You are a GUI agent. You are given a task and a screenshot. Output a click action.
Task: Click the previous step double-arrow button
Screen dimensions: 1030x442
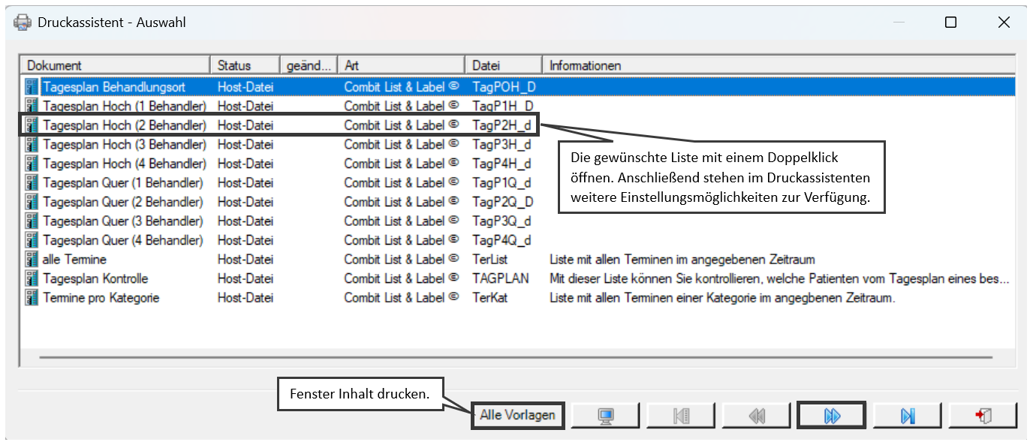click(757, 416)
